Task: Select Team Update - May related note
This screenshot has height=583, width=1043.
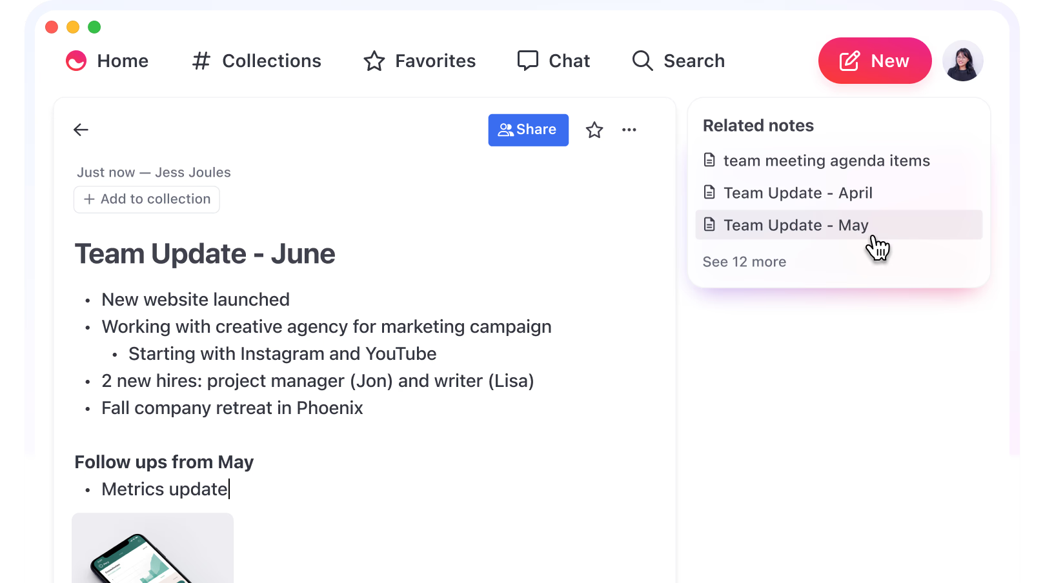Action: (796, 225)
